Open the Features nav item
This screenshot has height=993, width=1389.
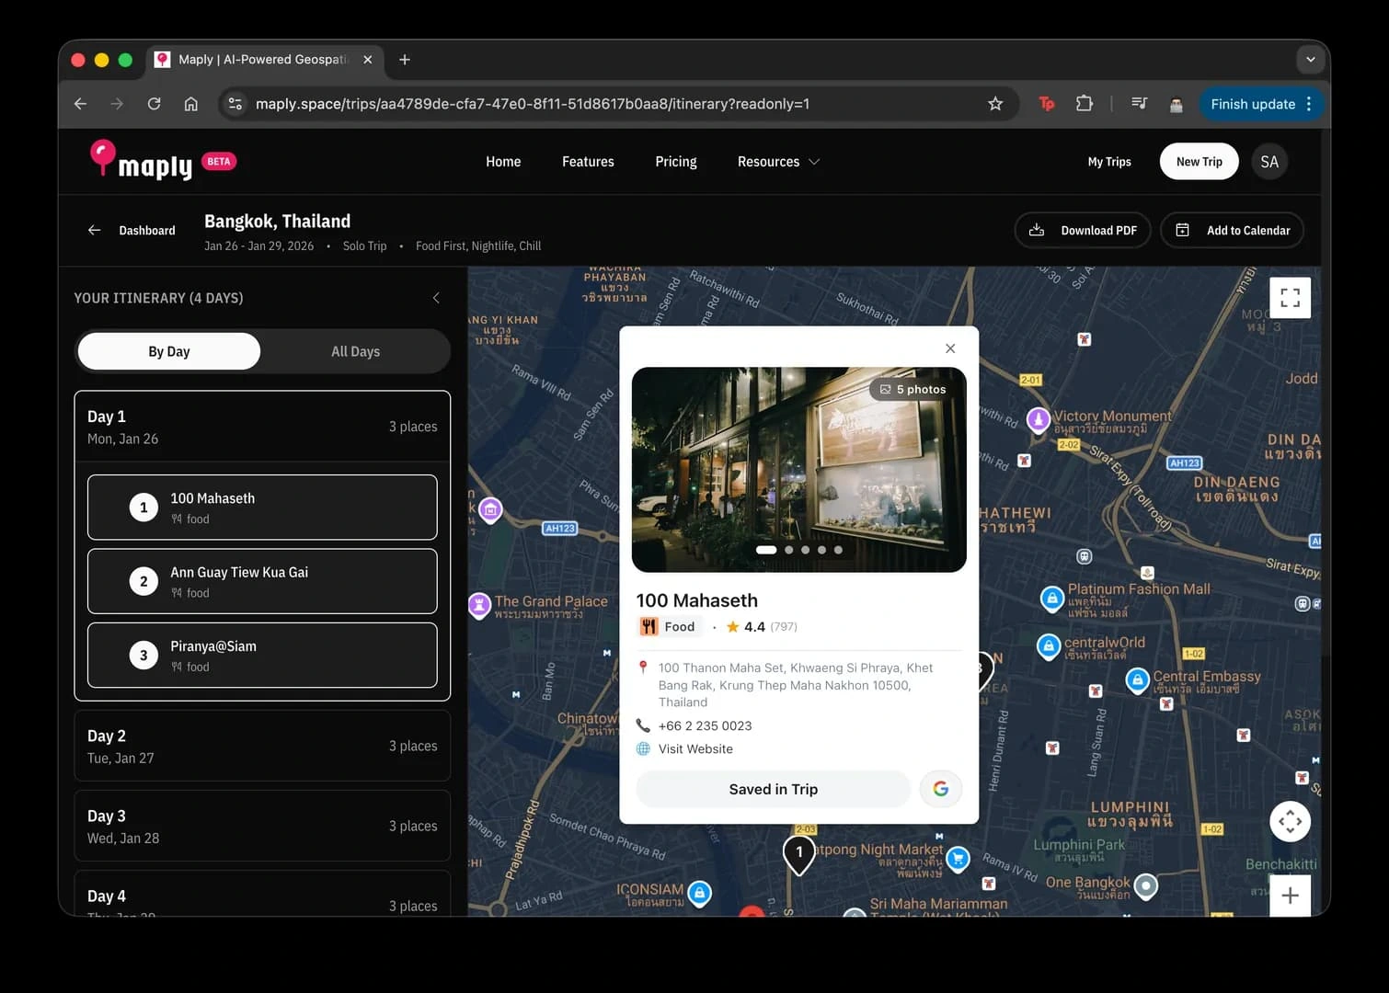[588, 162]
